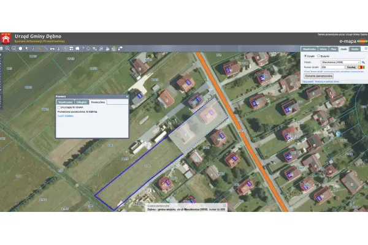Click the download arrow toolbar icon
Image resolution: width=368 pixels, height=245 pixels.
[58, 48]
